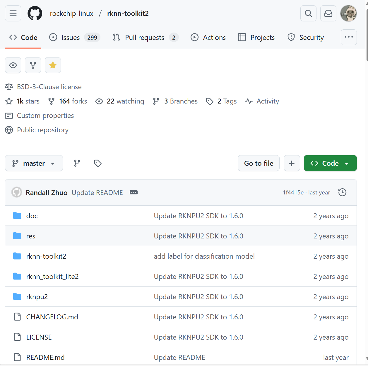The image size is (368, 366).
Task: Click '2 years ago' in res row
Action: click(331, 236)
